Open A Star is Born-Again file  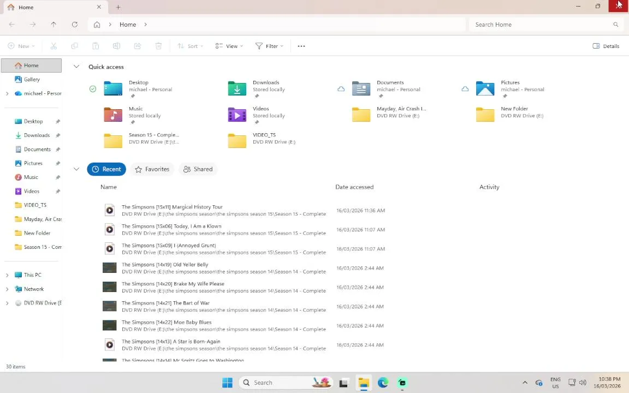[215, 345]
